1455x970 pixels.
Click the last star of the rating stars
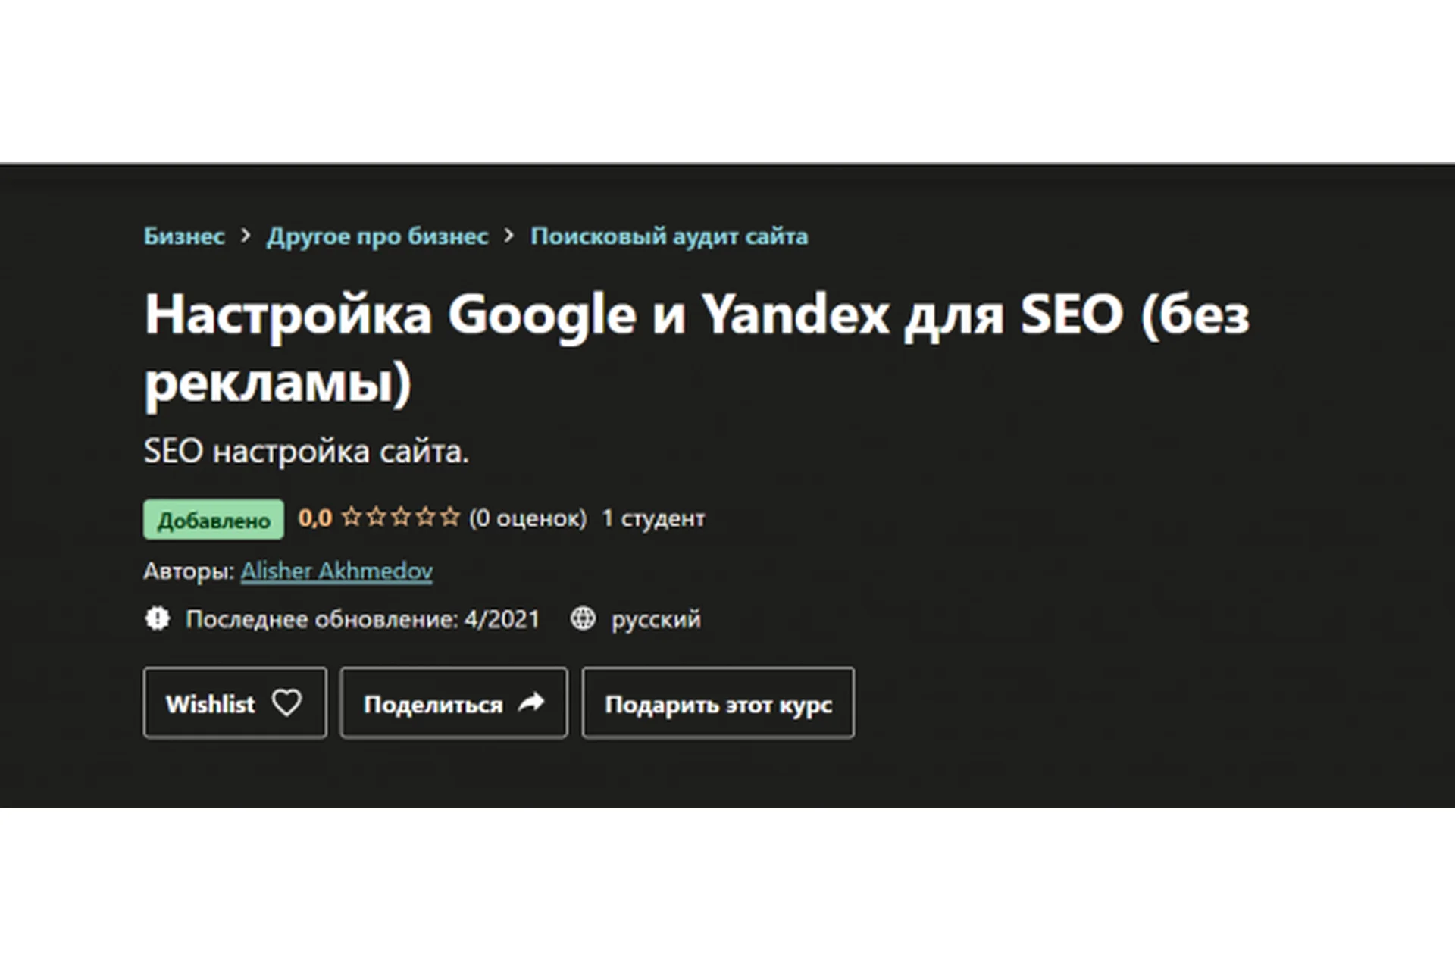tap(450, 517)
